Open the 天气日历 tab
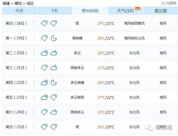This screenshot has height=136, width=178. (x=125, y=11)
